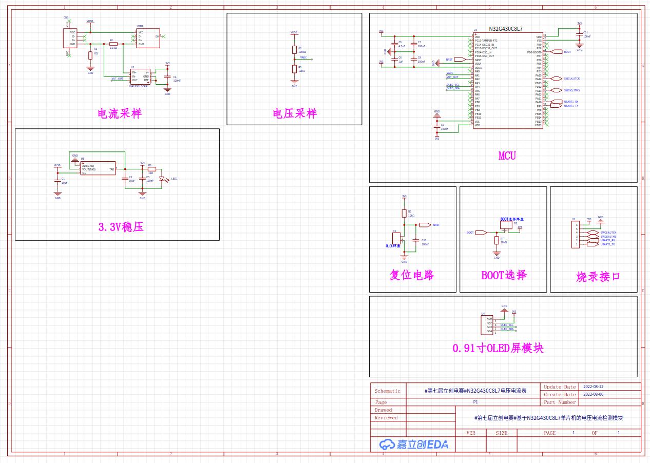
Task: Select the R4 100kΩ resistor
Action: (294, 50)
